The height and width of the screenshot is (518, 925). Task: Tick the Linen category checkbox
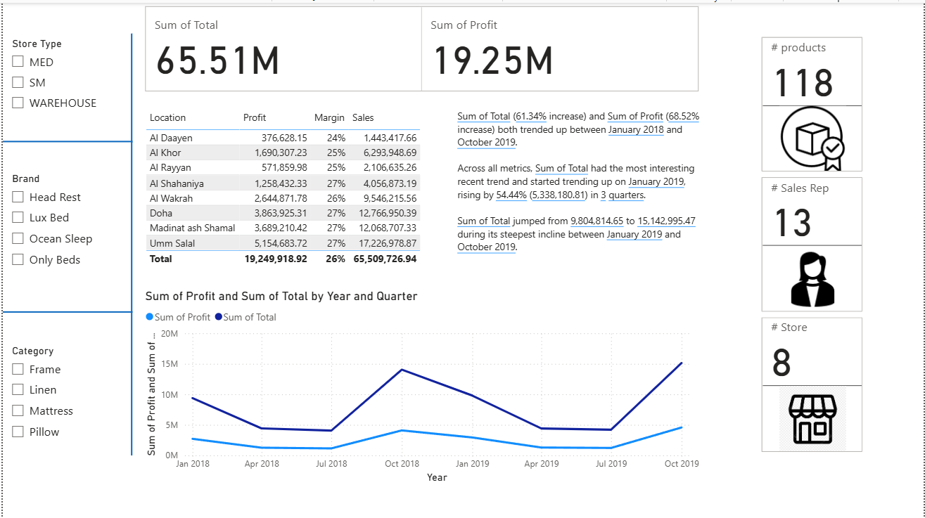click(x=18, y=389)
